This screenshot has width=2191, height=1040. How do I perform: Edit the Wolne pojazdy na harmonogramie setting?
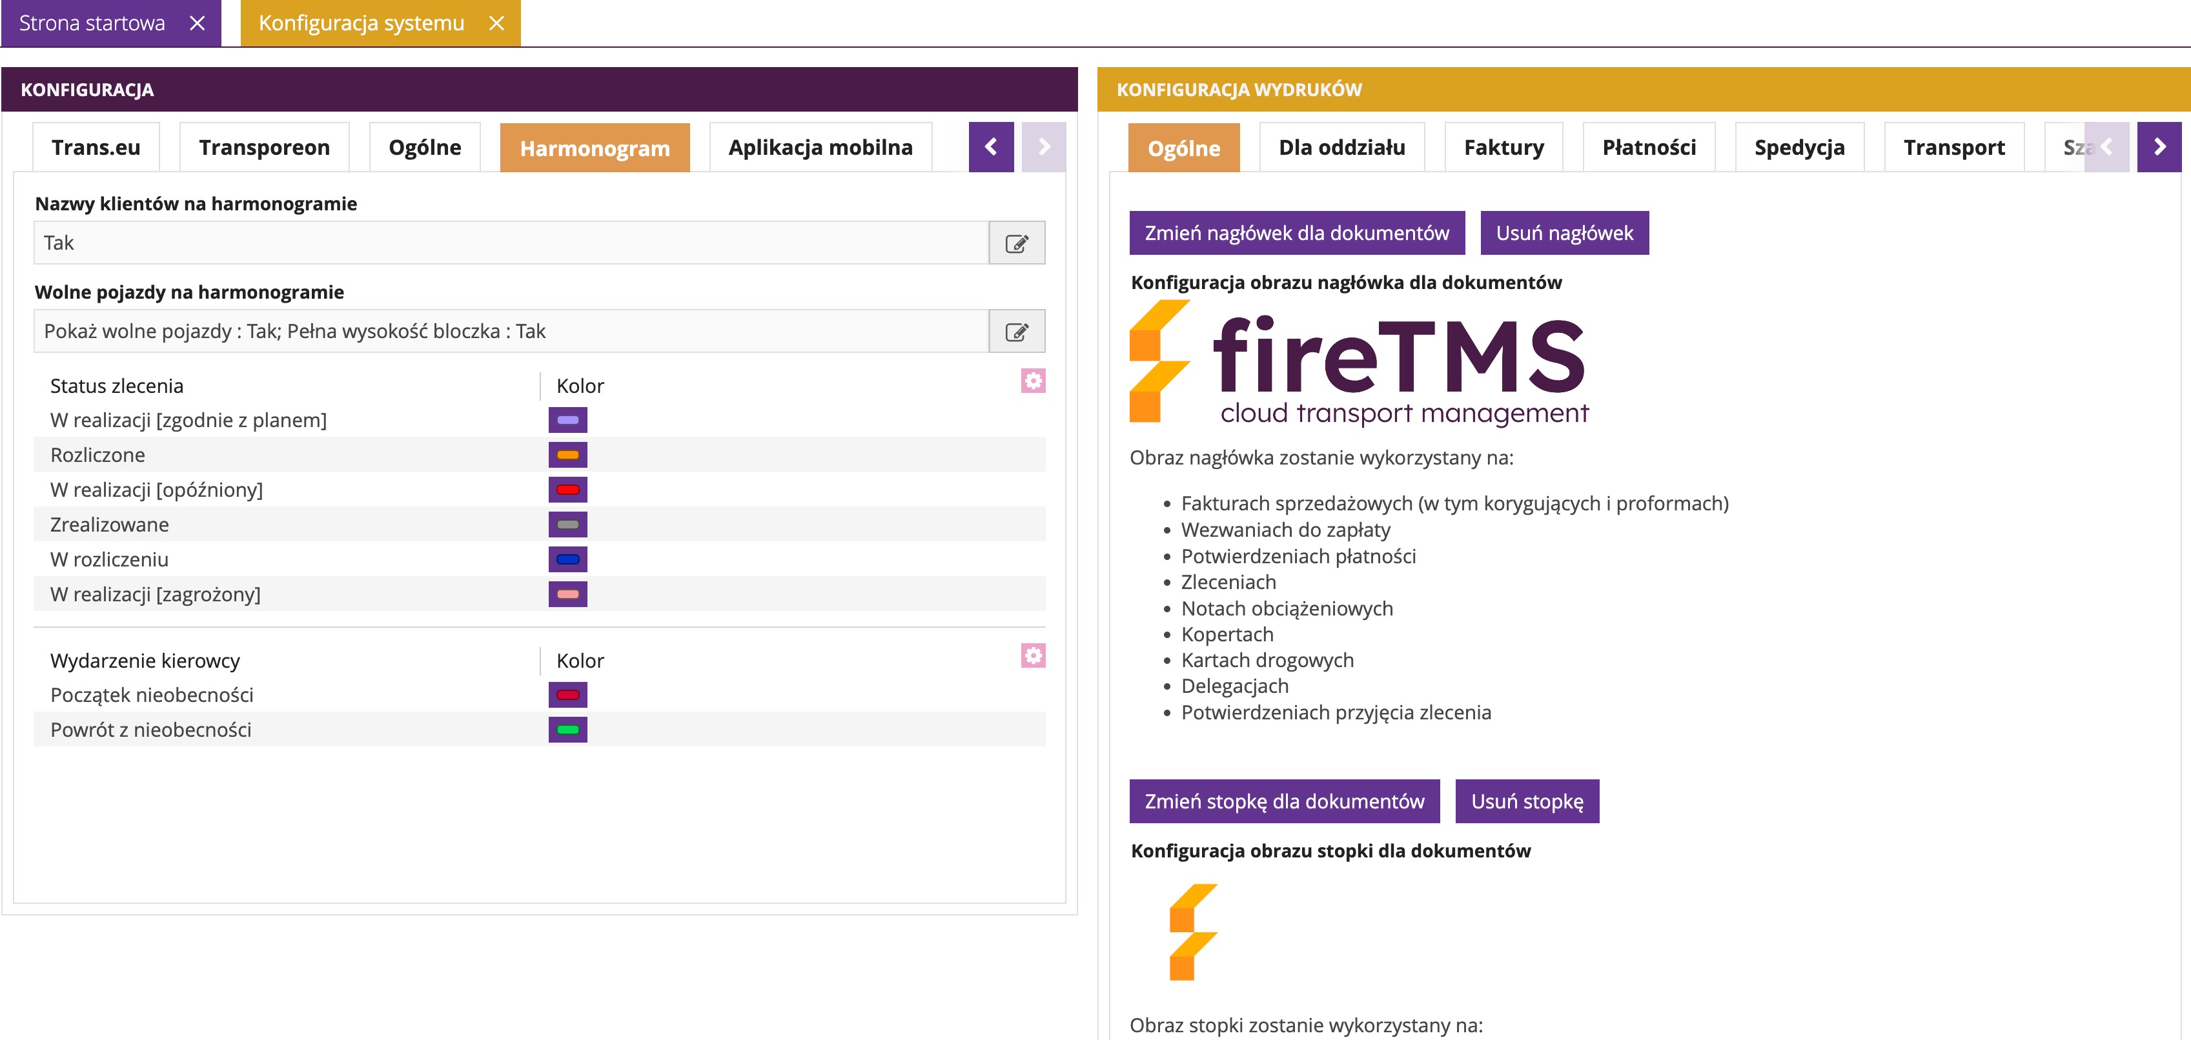tap(1016, 332)
